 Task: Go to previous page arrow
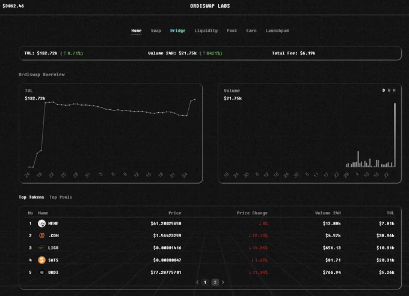(x=197, y=282)
